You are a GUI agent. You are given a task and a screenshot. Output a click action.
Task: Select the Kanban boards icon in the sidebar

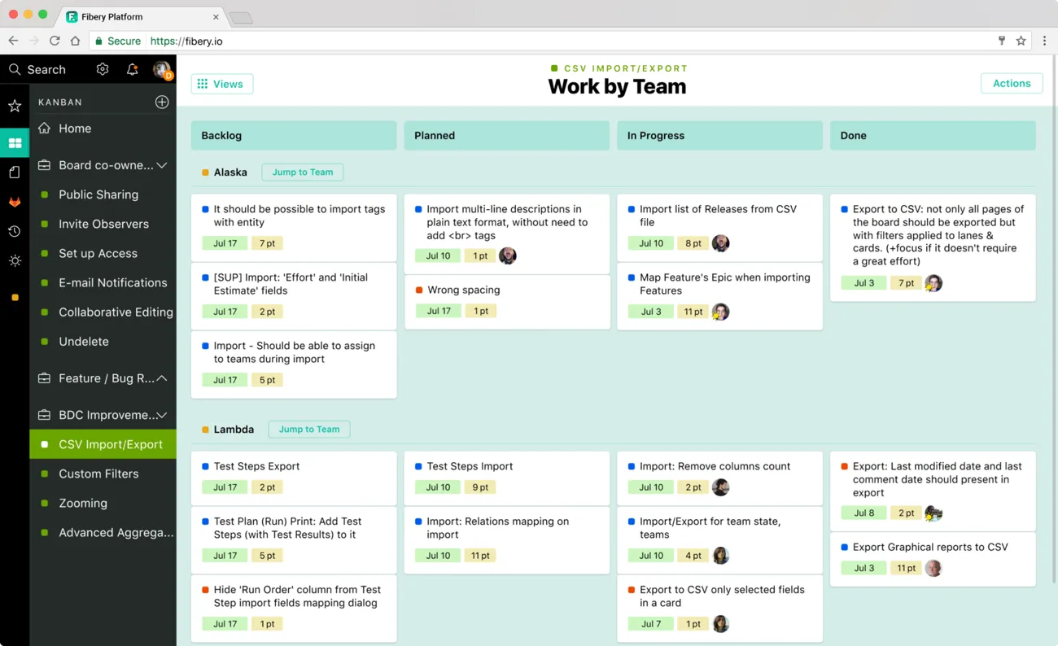[14, 142]
